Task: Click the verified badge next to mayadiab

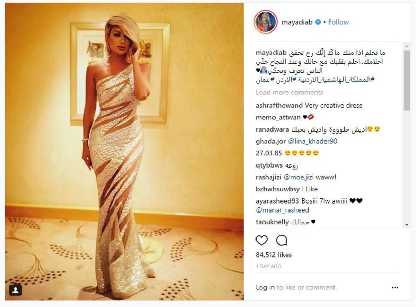Action: (318, 22)
